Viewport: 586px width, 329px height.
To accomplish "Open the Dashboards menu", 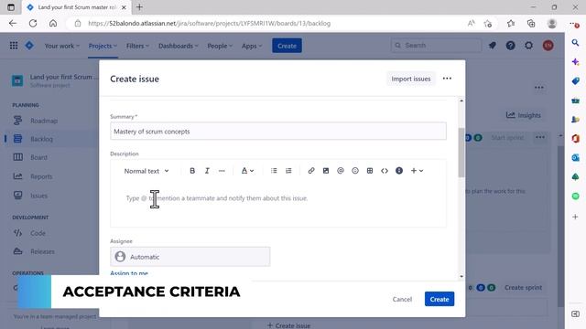I will (x=179, y=46).
